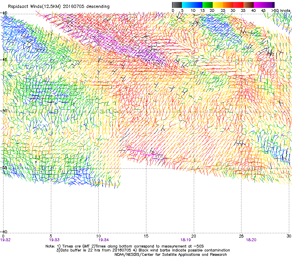Click the blue 5-15 knots legend segment
292x257 pixels.
192,5
